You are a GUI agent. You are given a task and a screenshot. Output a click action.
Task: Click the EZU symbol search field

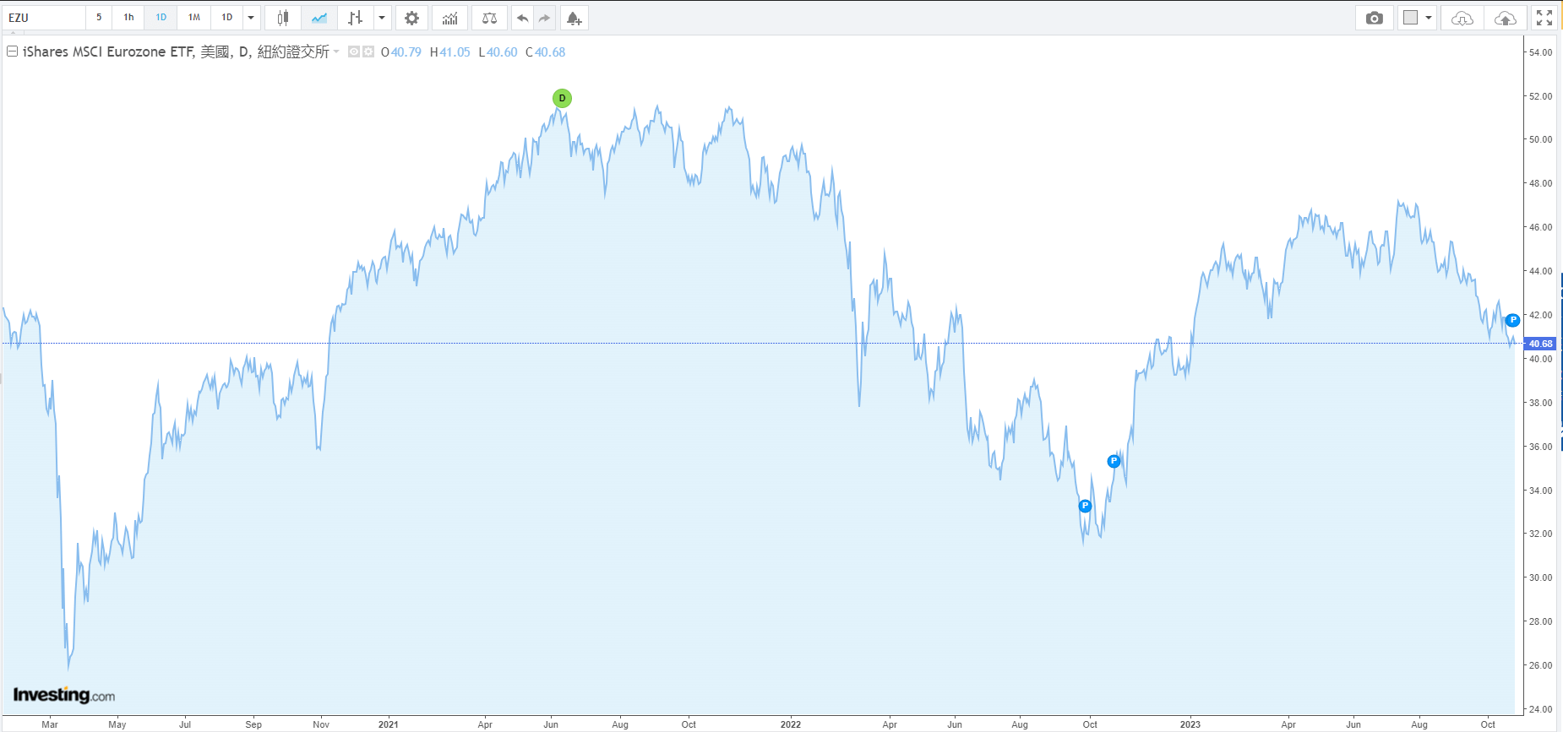click(x=44, y=18)
